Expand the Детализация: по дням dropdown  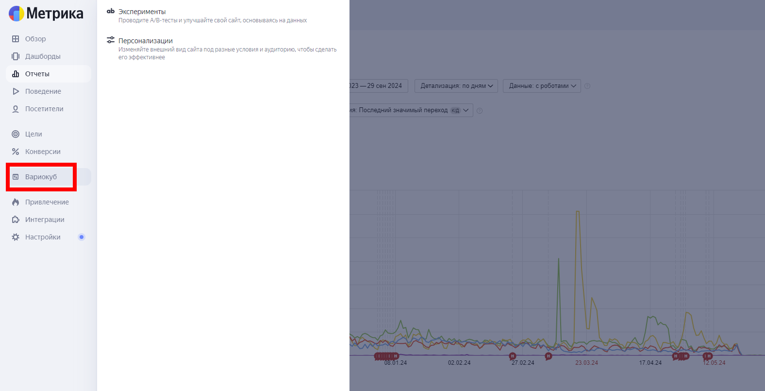click(456, 86)
